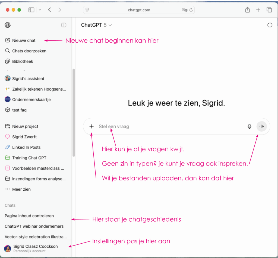
Task: Click the microphone dictation icon
Action: coord(249,126)
